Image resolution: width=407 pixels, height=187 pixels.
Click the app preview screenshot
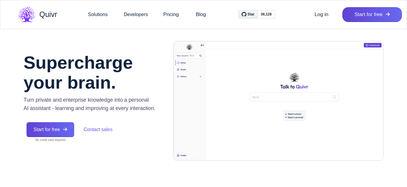tap(278, 101)
